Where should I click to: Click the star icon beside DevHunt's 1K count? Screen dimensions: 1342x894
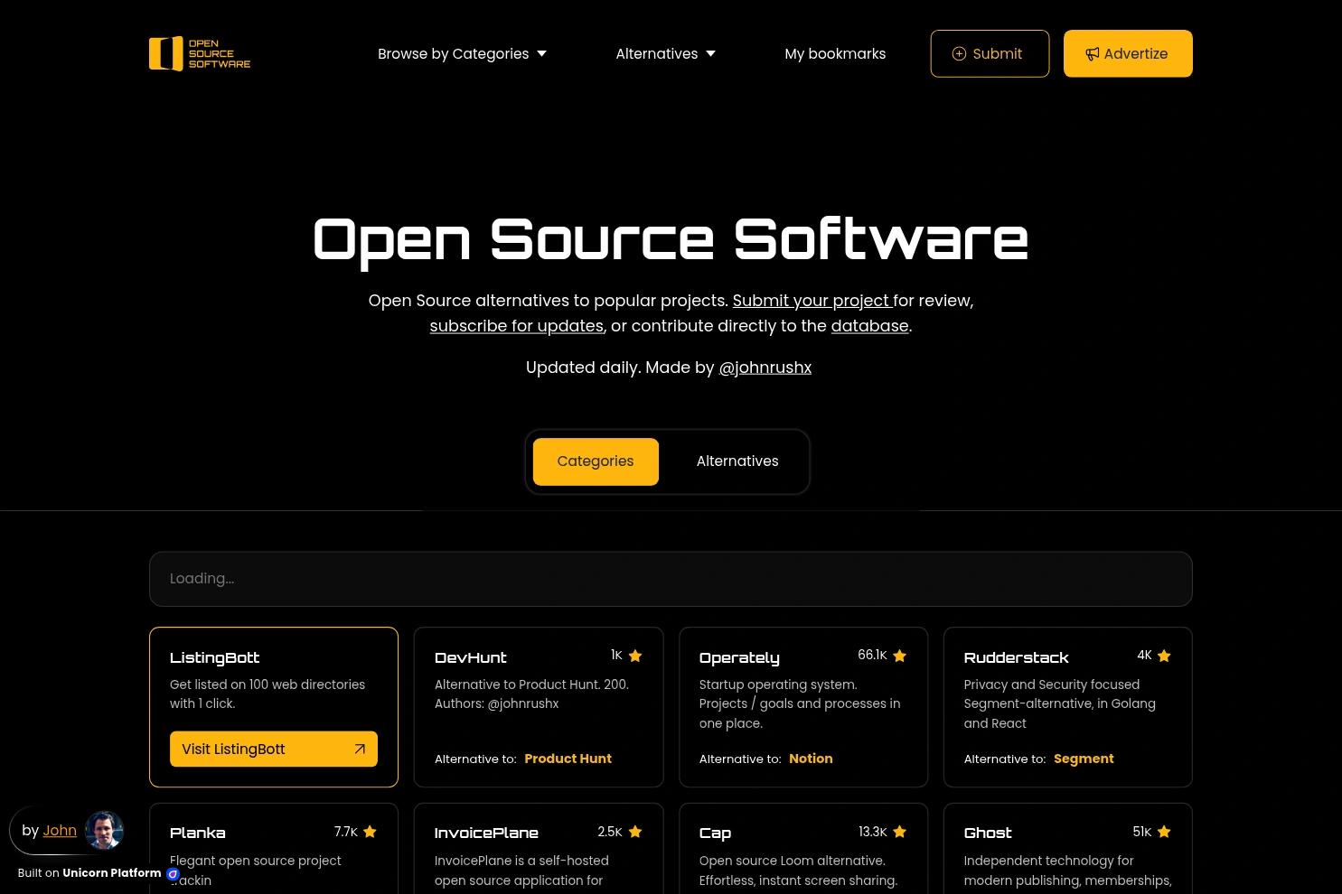tap(635, 655)
